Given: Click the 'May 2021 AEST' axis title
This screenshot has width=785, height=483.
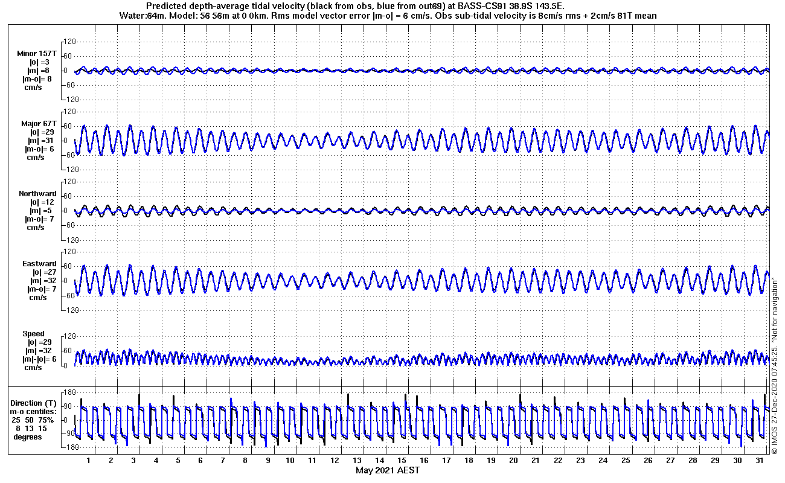Looking at the screenshot, I should 387,470.
